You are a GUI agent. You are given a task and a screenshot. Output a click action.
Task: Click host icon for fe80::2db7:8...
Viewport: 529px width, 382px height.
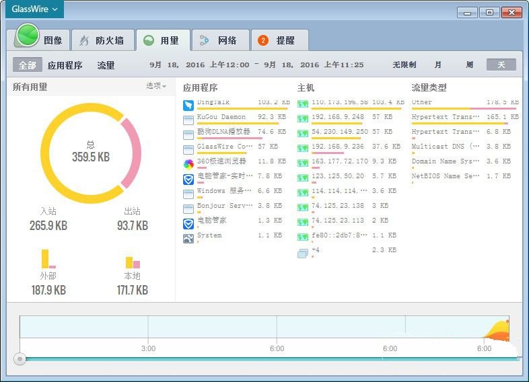pyautogui.click(x=303, y=237)
